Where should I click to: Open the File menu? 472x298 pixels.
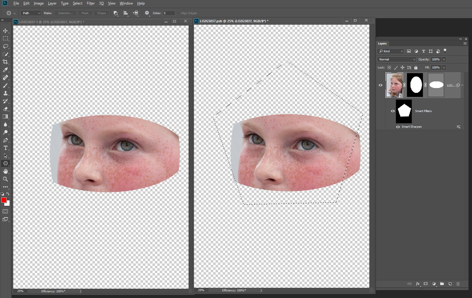[16, 3]
